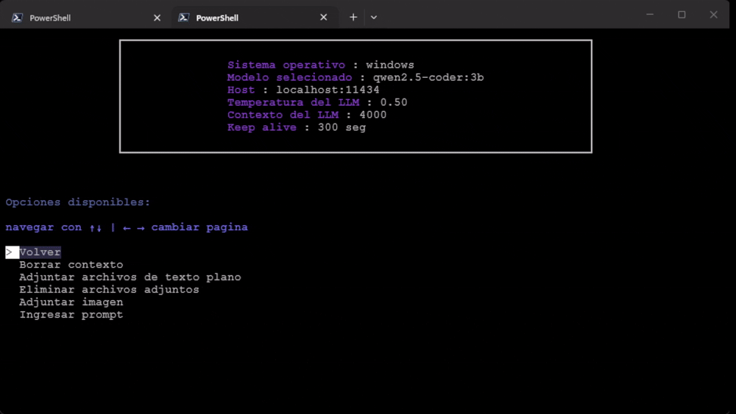Open a new terminal tab with plus
This screenshot has width=736, height=414.
(x=353, y=18)
